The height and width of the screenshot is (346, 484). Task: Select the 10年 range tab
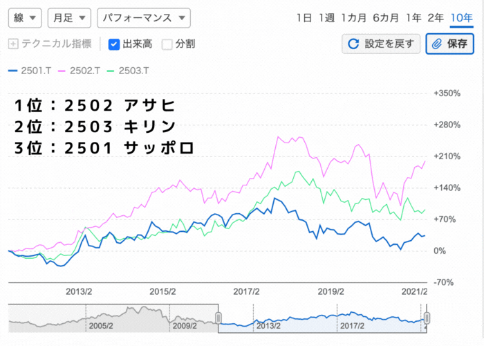pyautogui.click(x=461, y=17)
